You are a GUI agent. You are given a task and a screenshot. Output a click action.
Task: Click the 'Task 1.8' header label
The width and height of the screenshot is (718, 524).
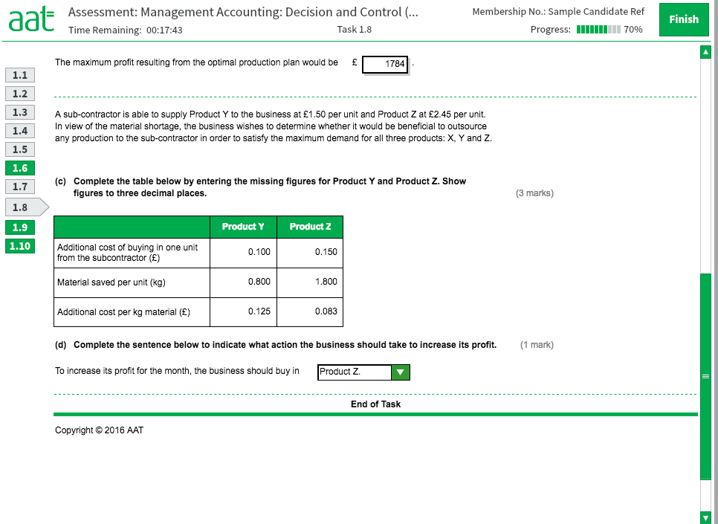tap(355, 29)
